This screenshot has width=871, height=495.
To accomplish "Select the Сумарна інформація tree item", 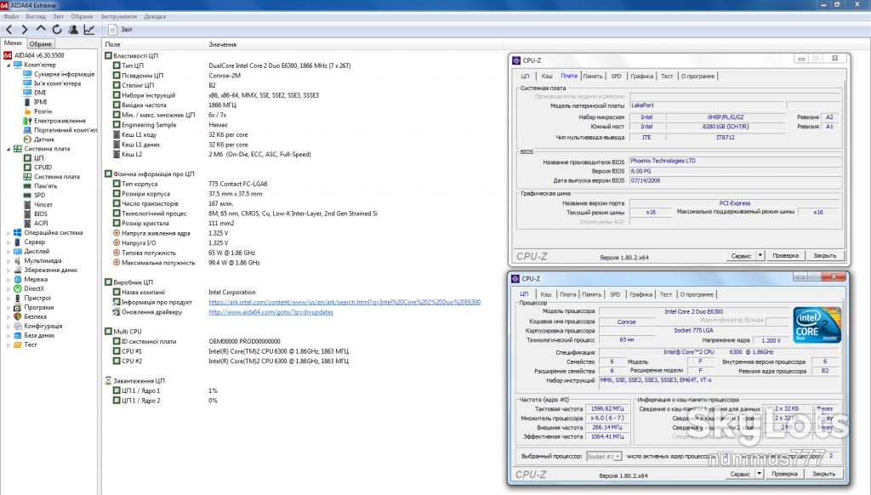I will coord(64,74).
